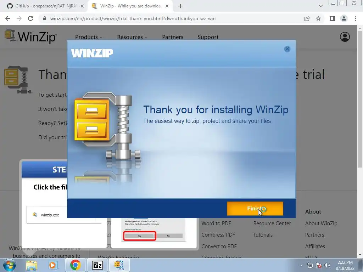Click the Finish button in WinZip installer
The height and width of the screenshot is (272, 363).
pyautogui.click(x=255, y=209)
